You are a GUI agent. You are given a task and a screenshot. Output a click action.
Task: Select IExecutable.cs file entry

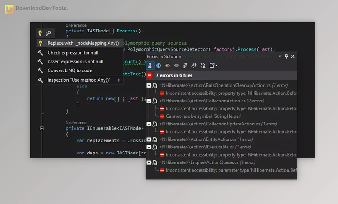tap(205, 147)
